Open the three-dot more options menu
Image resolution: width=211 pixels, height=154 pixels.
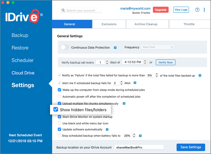204,10
